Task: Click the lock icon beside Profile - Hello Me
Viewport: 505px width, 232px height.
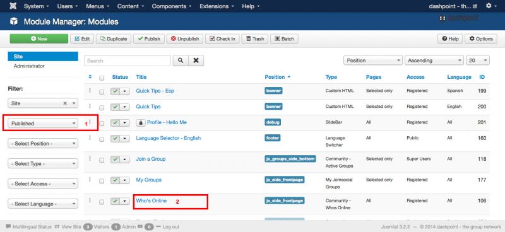Action: (140, 122)
